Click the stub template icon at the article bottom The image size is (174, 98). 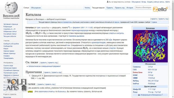(x=30, y=92)
